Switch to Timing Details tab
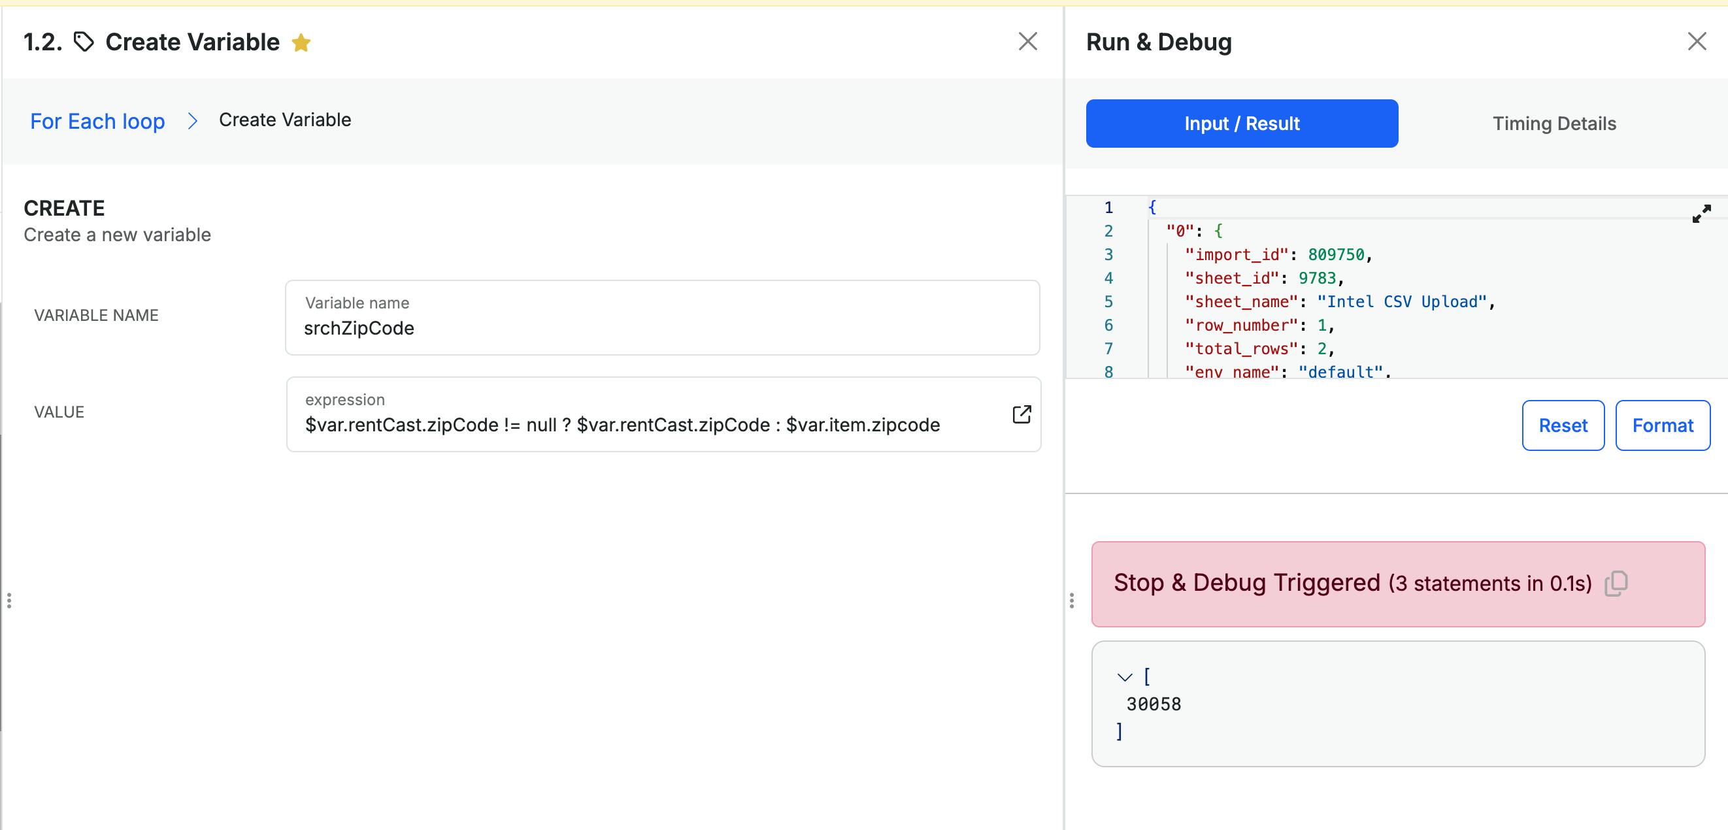 pos(1554,124)
